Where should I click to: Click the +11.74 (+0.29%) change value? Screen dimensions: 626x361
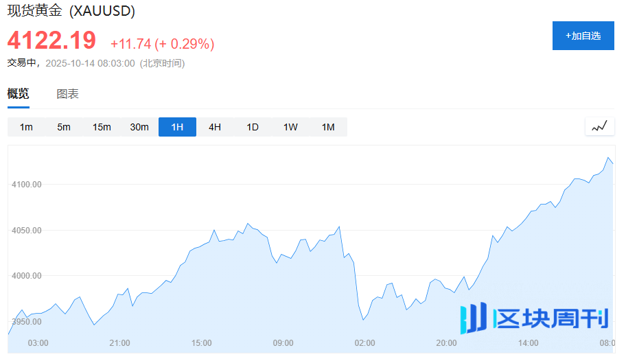pyautogui.click(x=162, y=44)
